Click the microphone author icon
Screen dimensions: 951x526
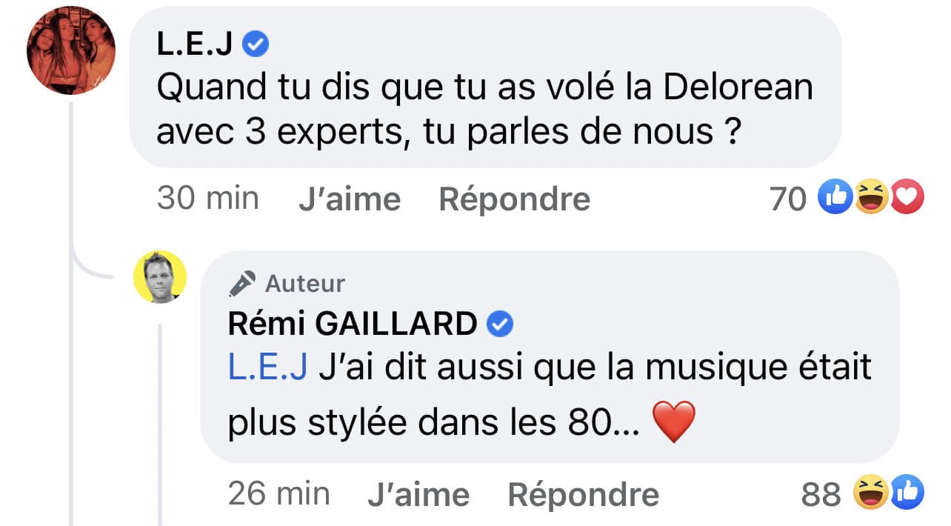click(242, 284)
